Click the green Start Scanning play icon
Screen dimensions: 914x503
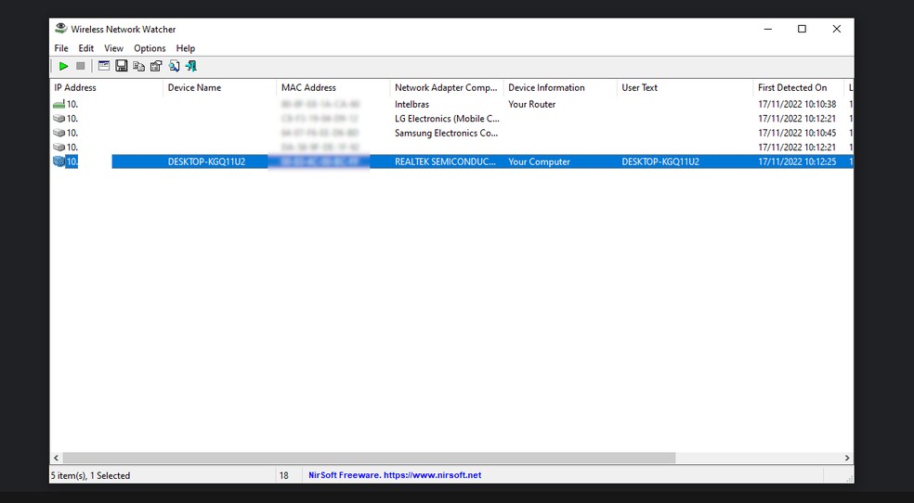[x=63, y=66]
